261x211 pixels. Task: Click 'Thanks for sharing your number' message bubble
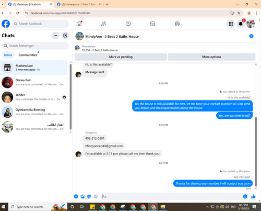click(x=213, y=183)
